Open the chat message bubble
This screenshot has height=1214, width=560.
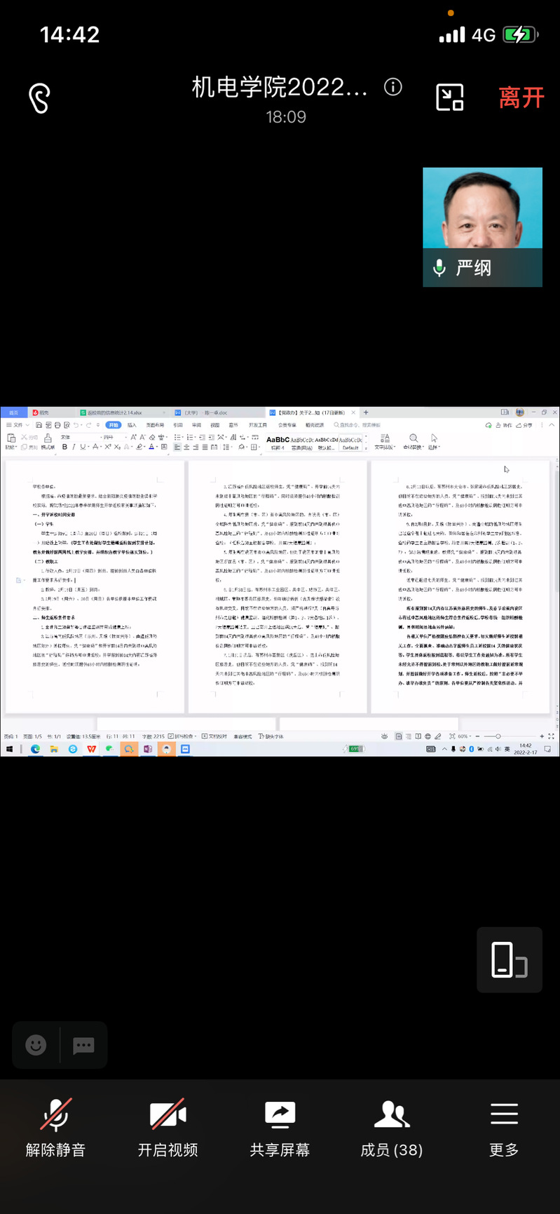click(x=83, y=1045)
